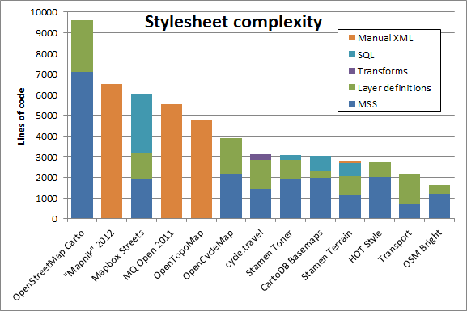
Task: Click the SQL teal legend swatch
Action: tap(352, 54)
